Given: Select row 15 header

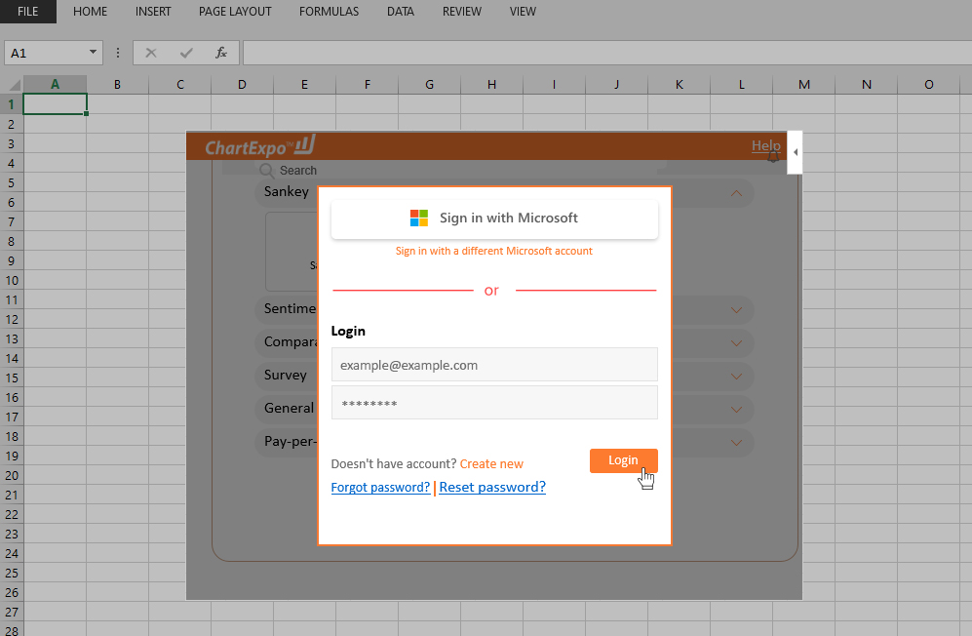Looking at the screenshot, I should 11,378.
